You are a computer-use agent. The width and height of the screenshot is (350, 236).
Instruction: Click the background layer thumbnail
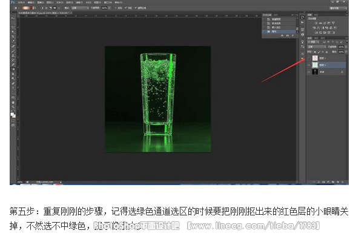(315, 72)
